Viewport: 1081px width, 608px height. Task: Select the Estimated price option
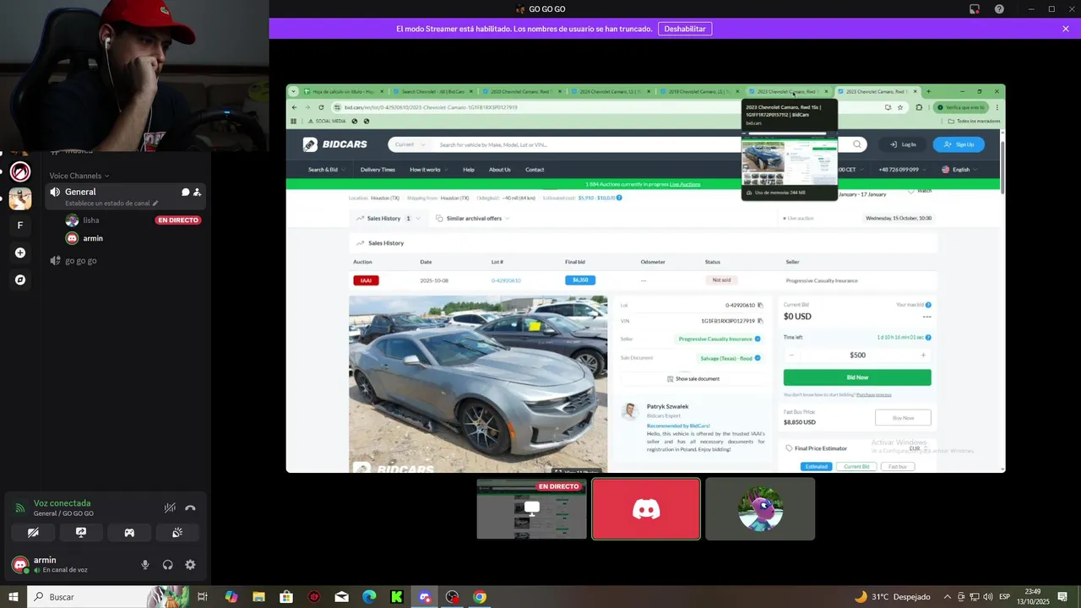(816, 466)
